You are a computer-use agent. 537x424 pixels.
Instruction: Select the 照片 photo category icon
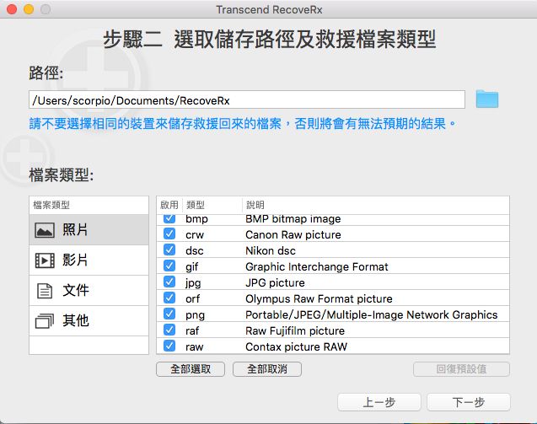coord(44,230)
